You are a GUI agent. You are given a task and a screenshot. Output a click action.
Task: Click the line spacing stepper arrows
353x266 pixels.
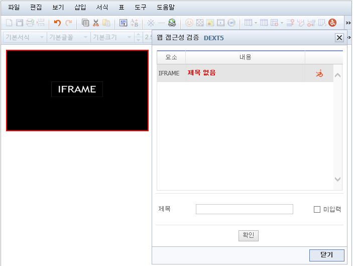coord(138,37)
